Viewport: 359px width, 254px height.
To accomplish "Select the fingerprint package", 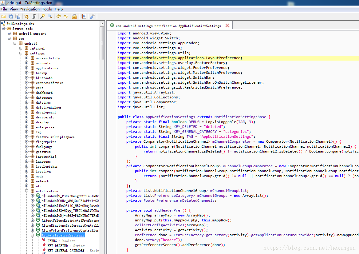I will coord(46,142).
